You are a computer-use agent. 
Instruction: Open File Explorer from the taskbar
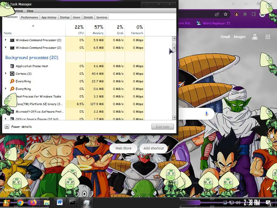[47, 203]
